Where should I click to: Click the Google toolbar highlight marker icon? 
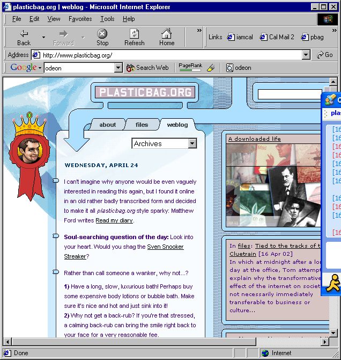tap(211, 68)
